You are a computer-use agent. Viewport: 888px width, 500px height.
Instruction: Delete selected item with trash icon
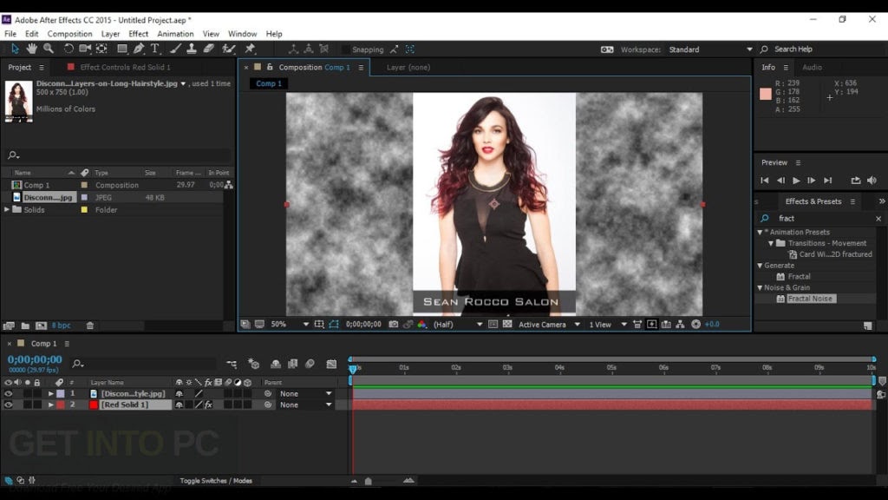89,326
